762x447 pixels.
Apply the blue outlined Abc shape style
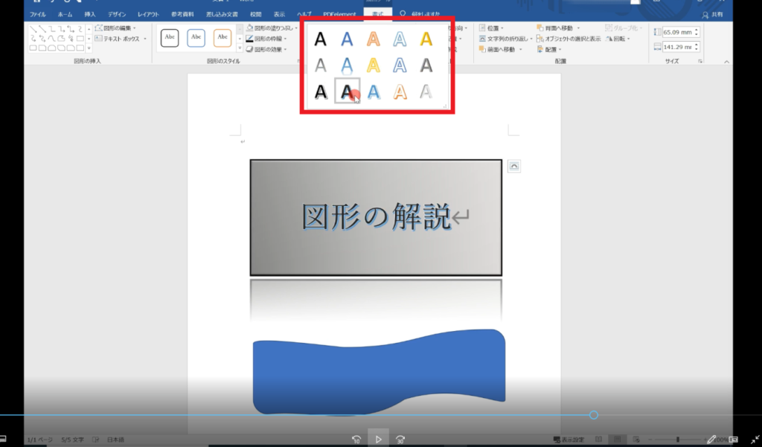coord(196,38)
